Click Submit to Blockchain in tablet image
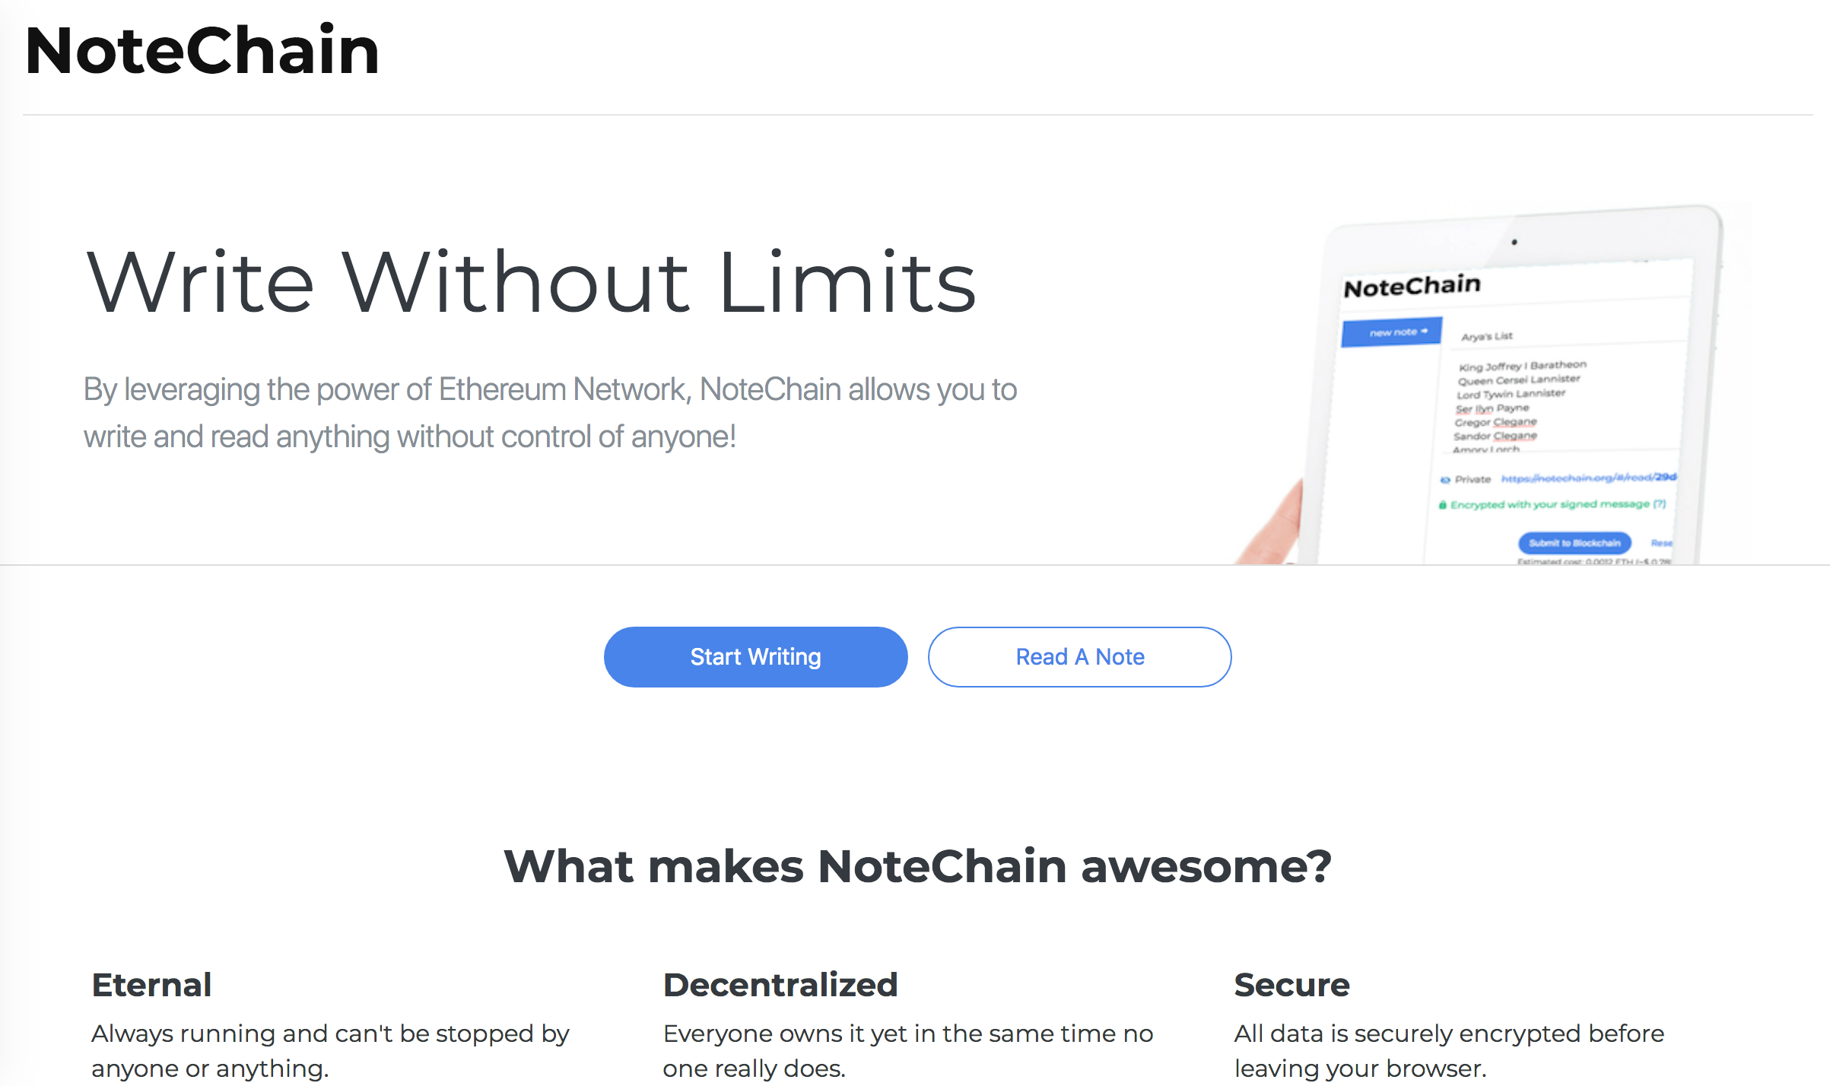The width and height of the screenshot is (1830, 1086). (1574, 543)
